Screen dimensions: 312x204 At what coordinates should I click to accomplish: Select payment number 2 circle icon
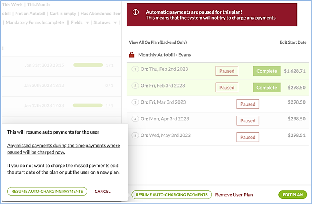tap(135, 86)
